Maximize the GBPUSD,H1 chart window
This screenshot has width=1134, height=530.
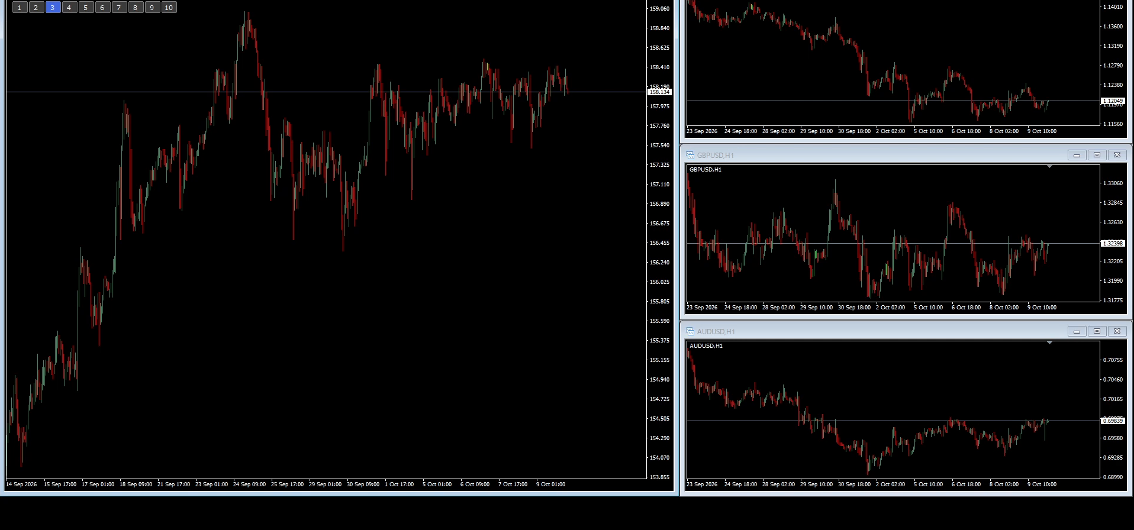click(x=1097, y=155)
